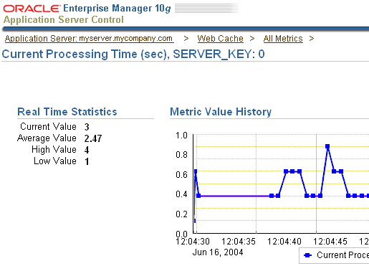Click the Enterprise Manager 10g title
The width and height of the screenshot is (369, 266).
(x=117, y=9)
